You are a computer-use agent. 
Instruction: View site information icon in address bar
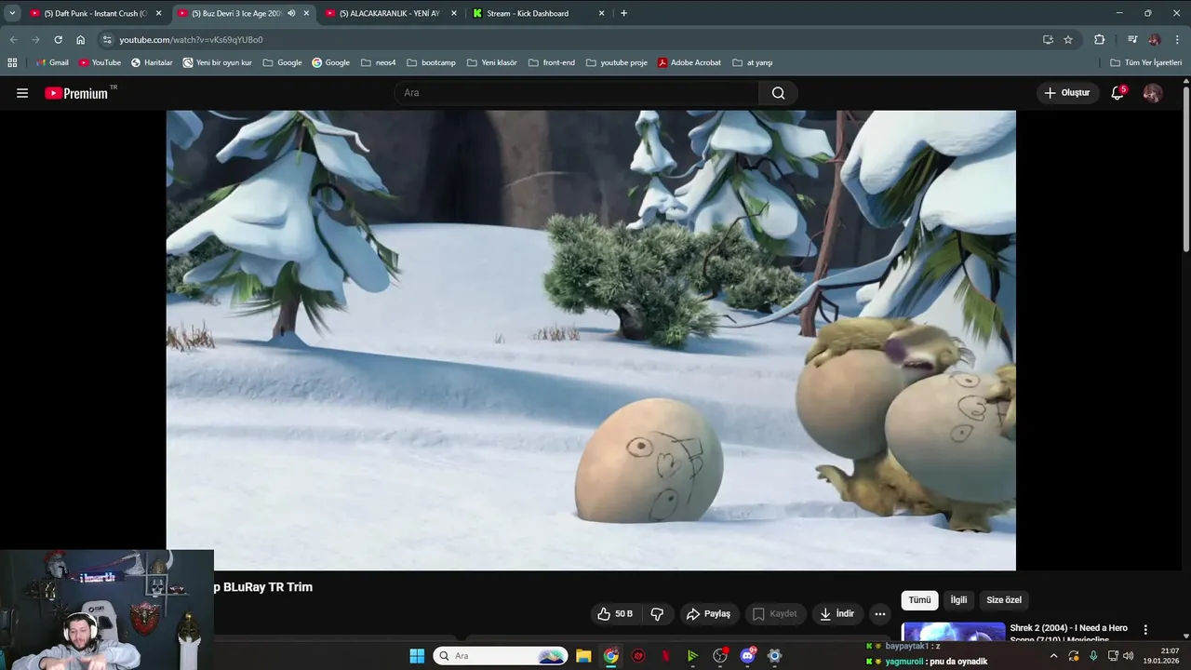[x=107, y=40]
